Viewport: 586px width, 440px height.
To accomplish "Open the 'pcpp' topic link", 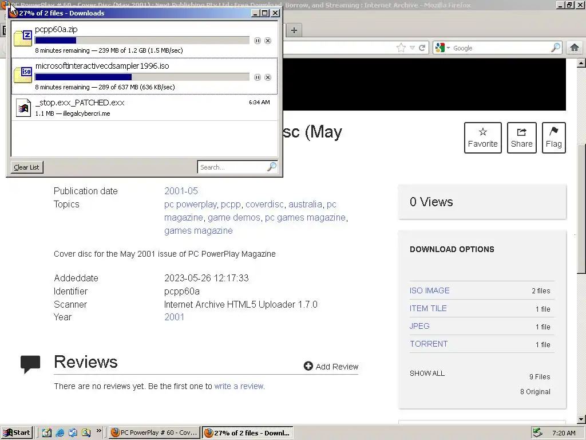I will (x=231, y=205).
